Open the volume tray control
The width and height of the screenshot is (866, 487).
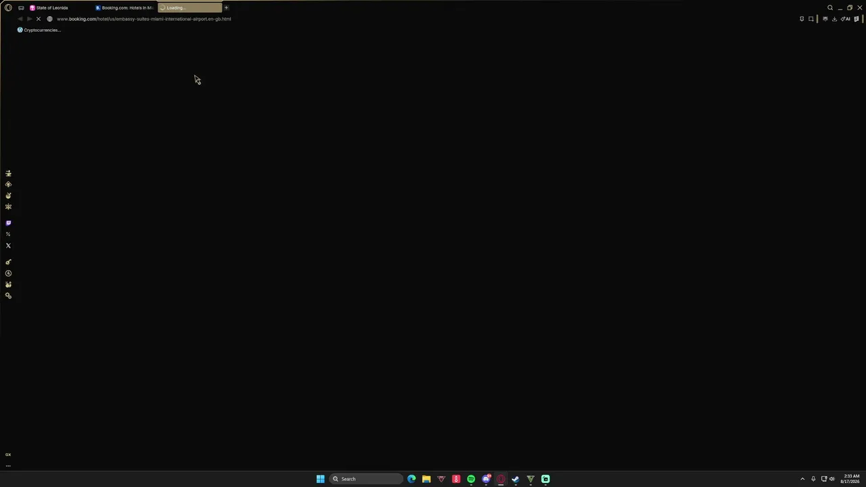tap(831, 479)
